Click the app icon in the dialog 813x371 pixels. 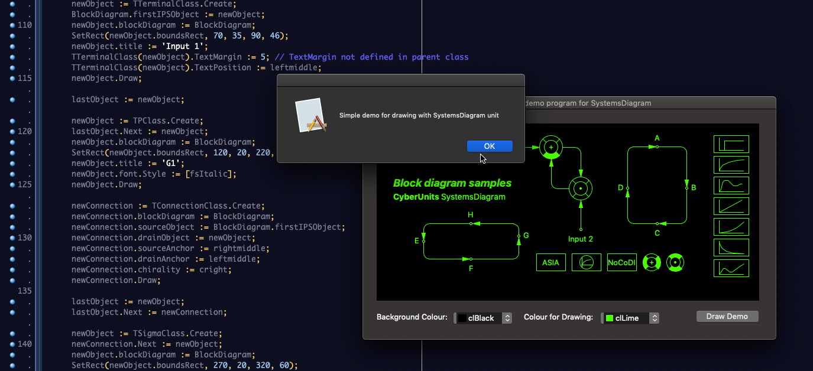[312, 115]
